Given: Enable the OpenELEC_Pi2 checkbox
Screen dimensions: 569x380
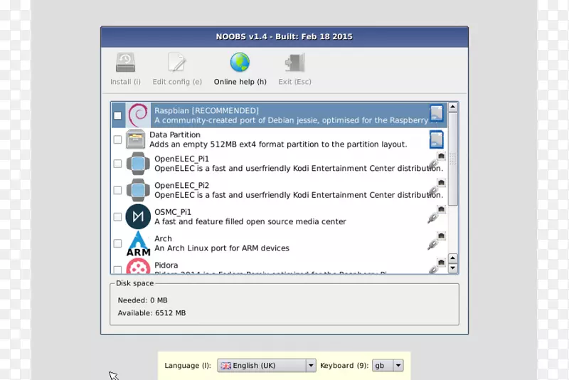Looking at the screenshot, I should (x=117, y=190).
